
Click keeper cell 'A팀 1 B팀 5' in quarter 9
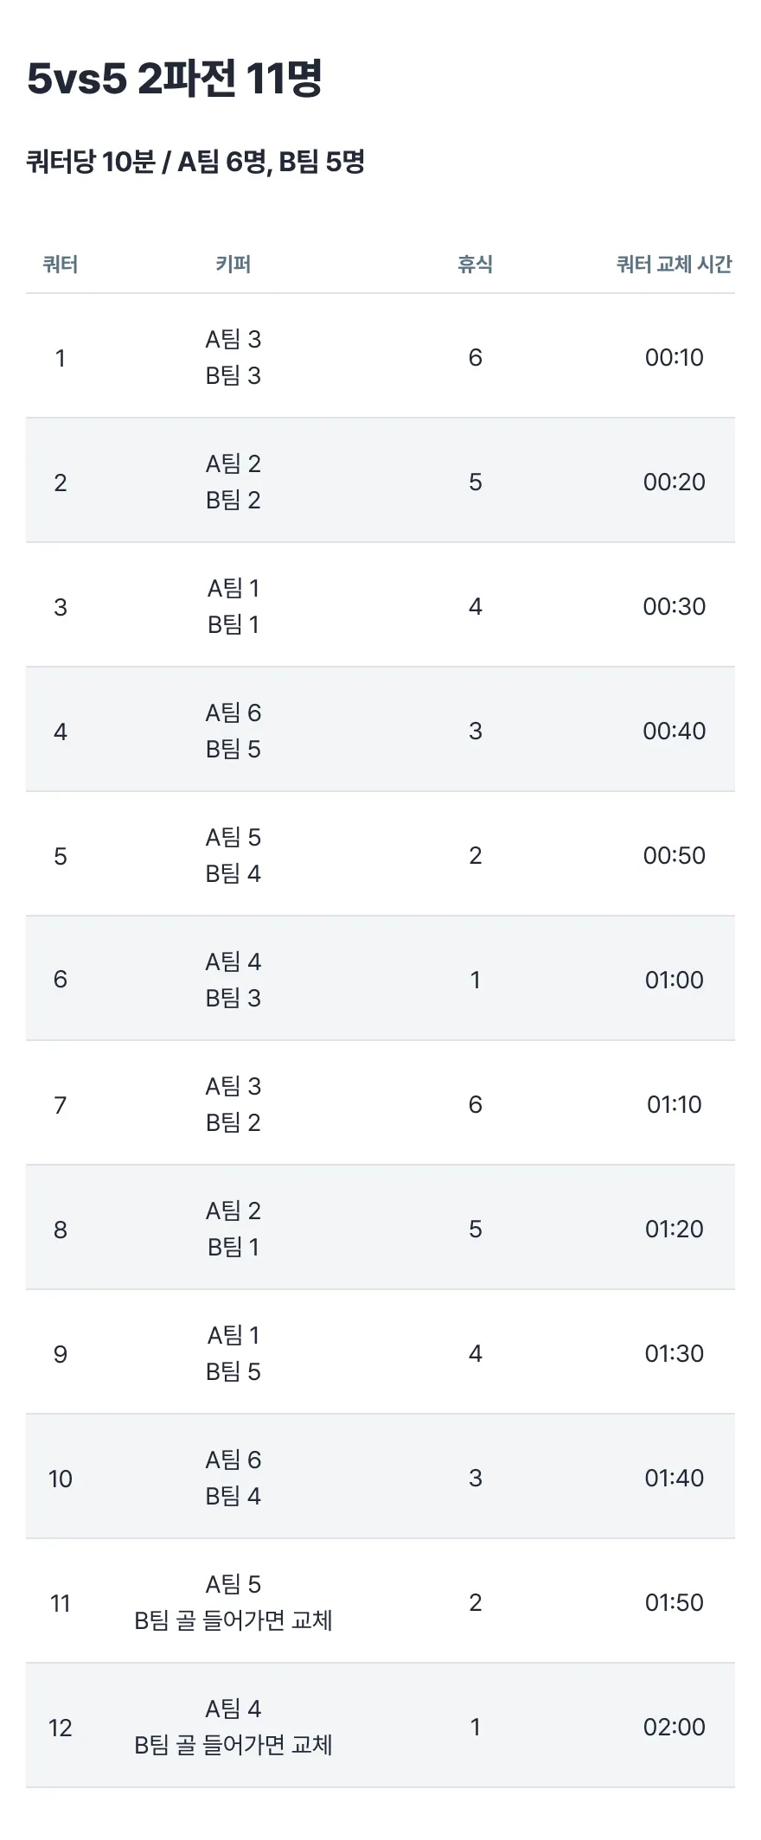tap(233, 1353)
